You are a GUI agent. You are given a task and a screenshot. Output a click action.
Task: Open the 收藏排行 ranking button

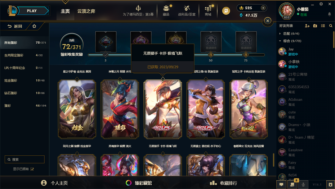223,183
